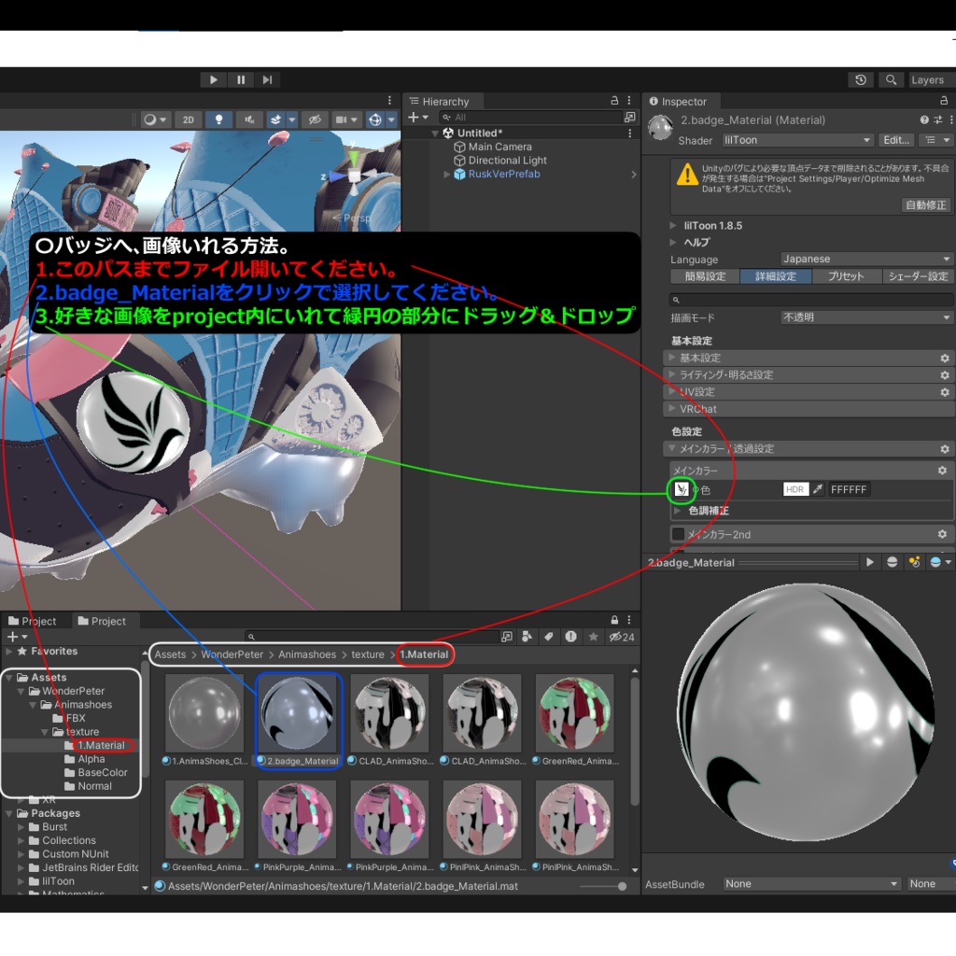Image resolution: width=956 pixels, height=956 pixels.
Task: Open gear for ライティング・明るさ設定
Action: click(945, 375)
